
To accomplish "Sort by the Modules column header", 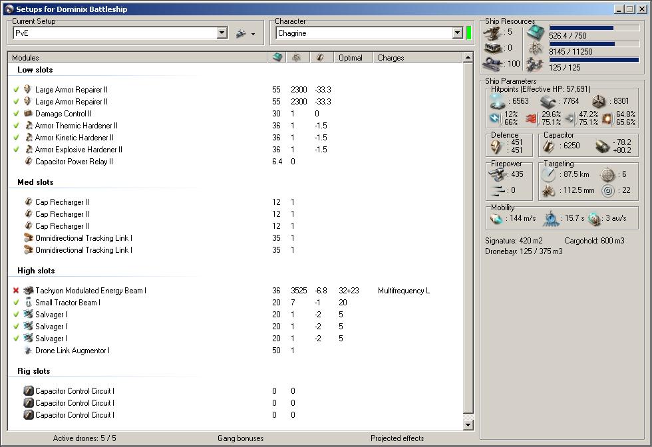I will pos(137,58).
